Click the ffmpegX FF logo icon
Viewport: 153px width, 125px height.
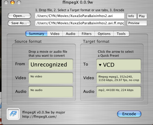coord(13,114)
